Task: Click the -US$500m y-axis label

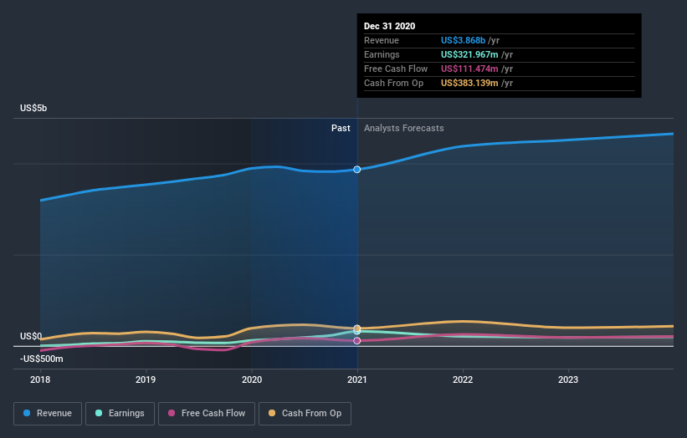Action: [x=42, y=359]
